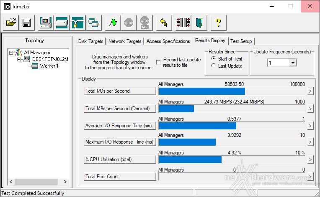Add a new disk worker

[62, 23]
